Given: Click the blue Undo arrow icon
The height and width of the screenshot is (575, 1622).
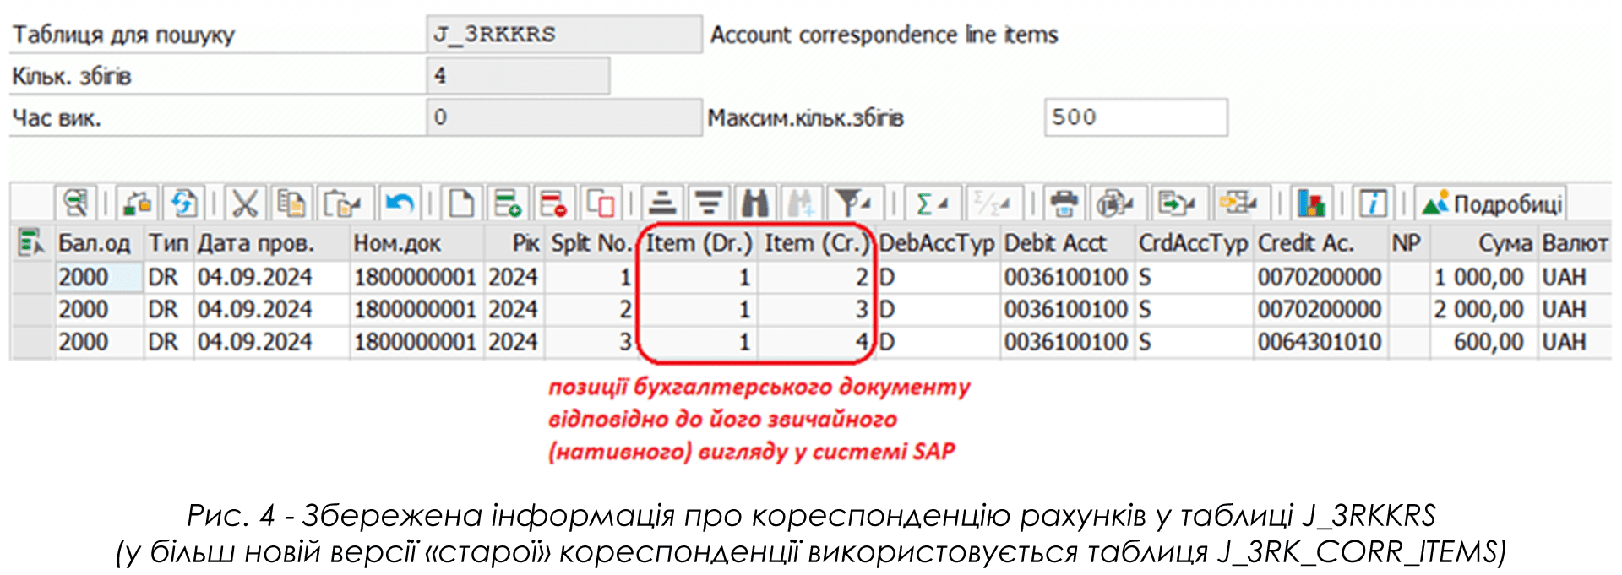Looking at the screenshot, I should pyautogui.click(x=399, y=203).
